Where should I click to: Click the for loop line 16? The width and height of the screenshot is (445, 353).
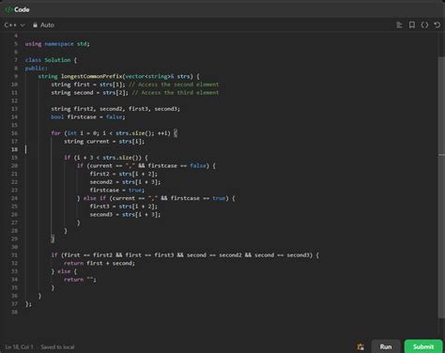pyautogui.click(x=115, y=133)
